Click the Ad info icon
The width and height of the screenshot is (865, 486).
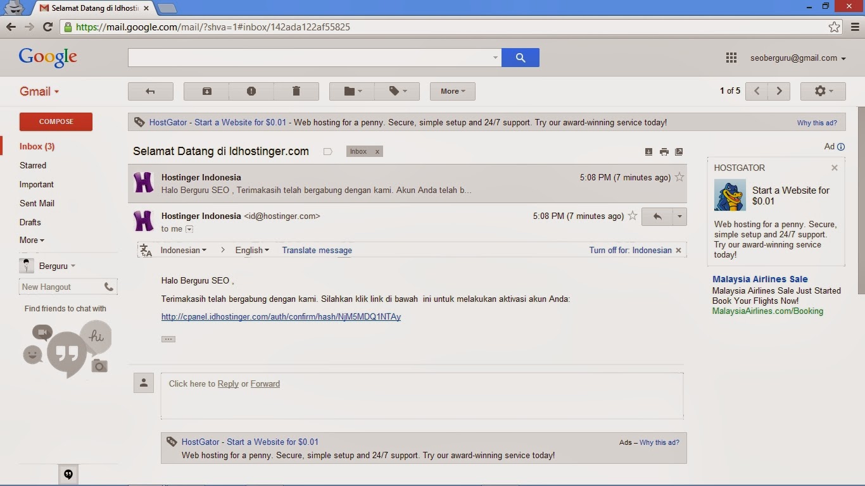point(841,147)
